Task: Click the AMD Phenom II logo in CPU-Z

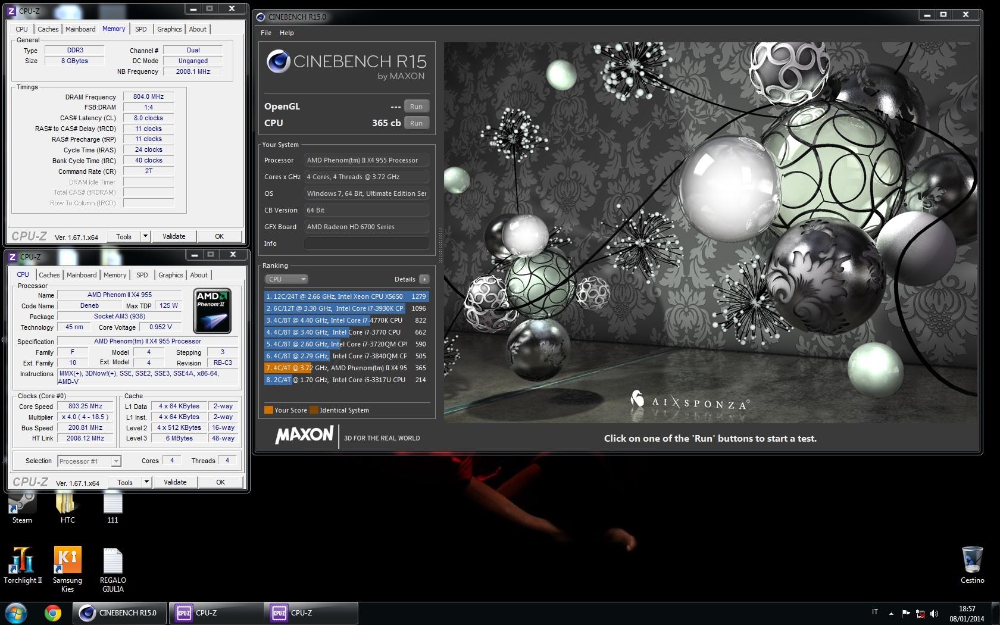Action: pyautogui.click(x=212, y=311)
